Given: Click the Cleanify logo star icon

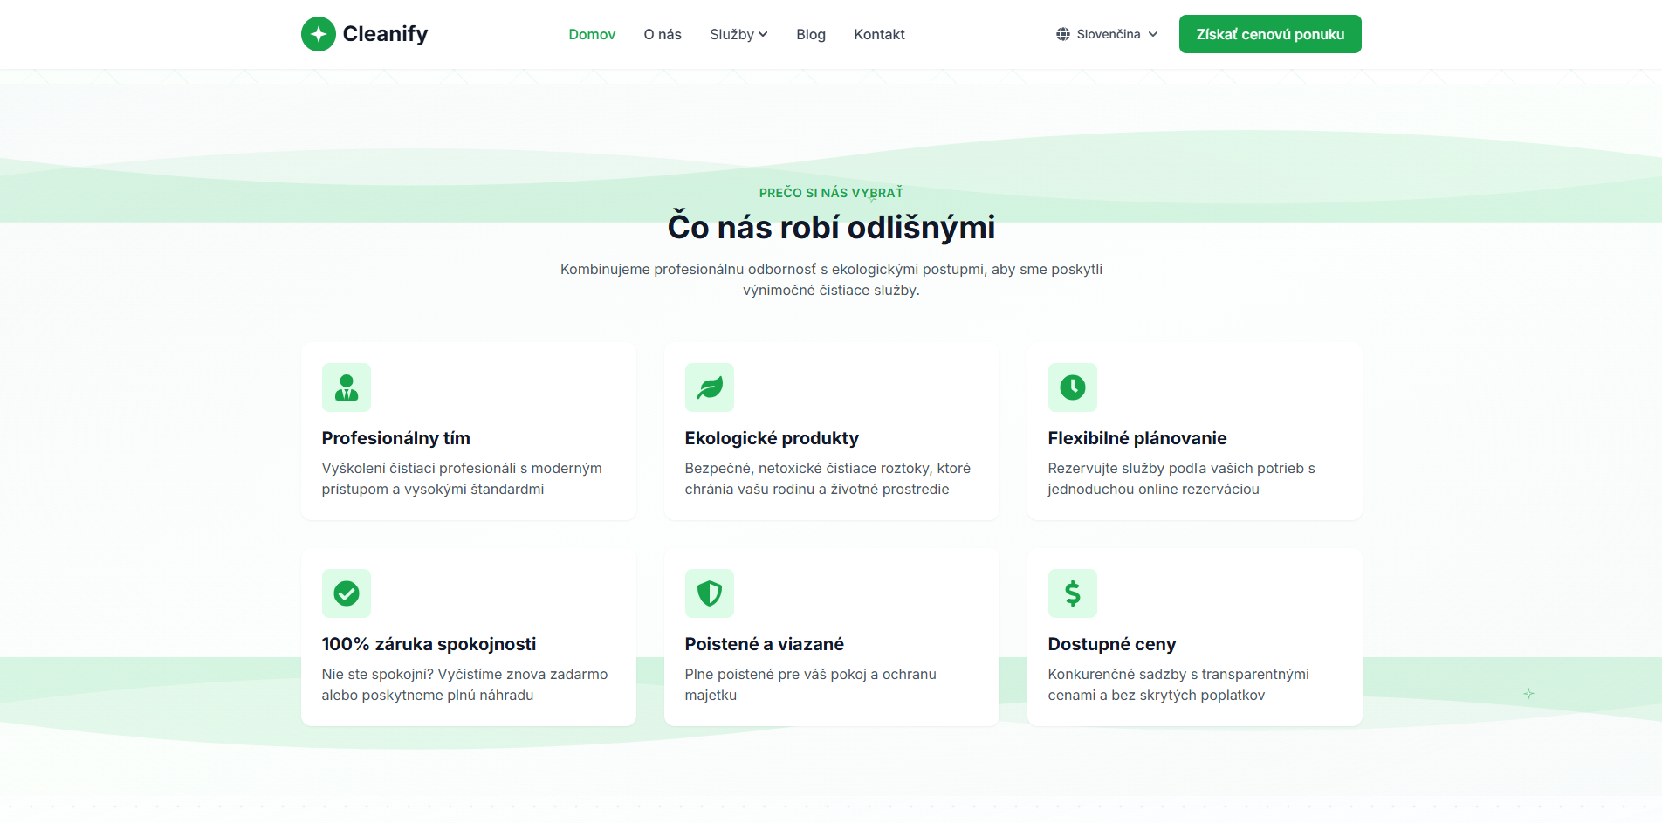Looking at the screenshot, I should point(318,33).
